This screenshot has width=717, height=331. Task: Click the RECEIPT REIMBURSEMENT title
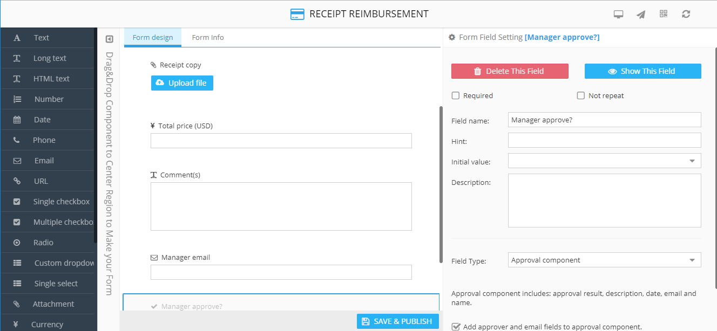click(369, 14)
